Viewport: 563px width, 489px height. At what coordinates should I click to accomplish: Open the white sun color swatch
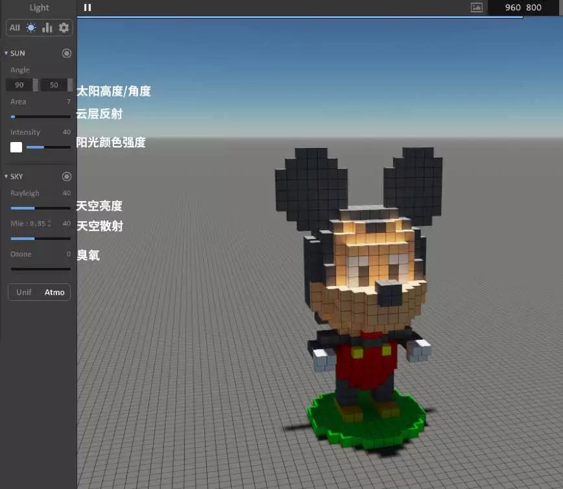pos(16,147)
